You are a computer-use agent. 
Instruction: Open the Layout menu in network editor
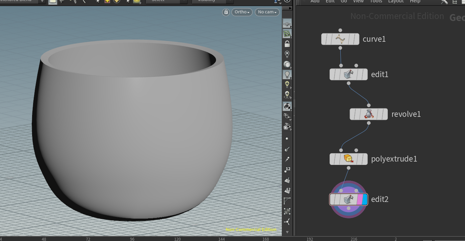click(396, 1)
